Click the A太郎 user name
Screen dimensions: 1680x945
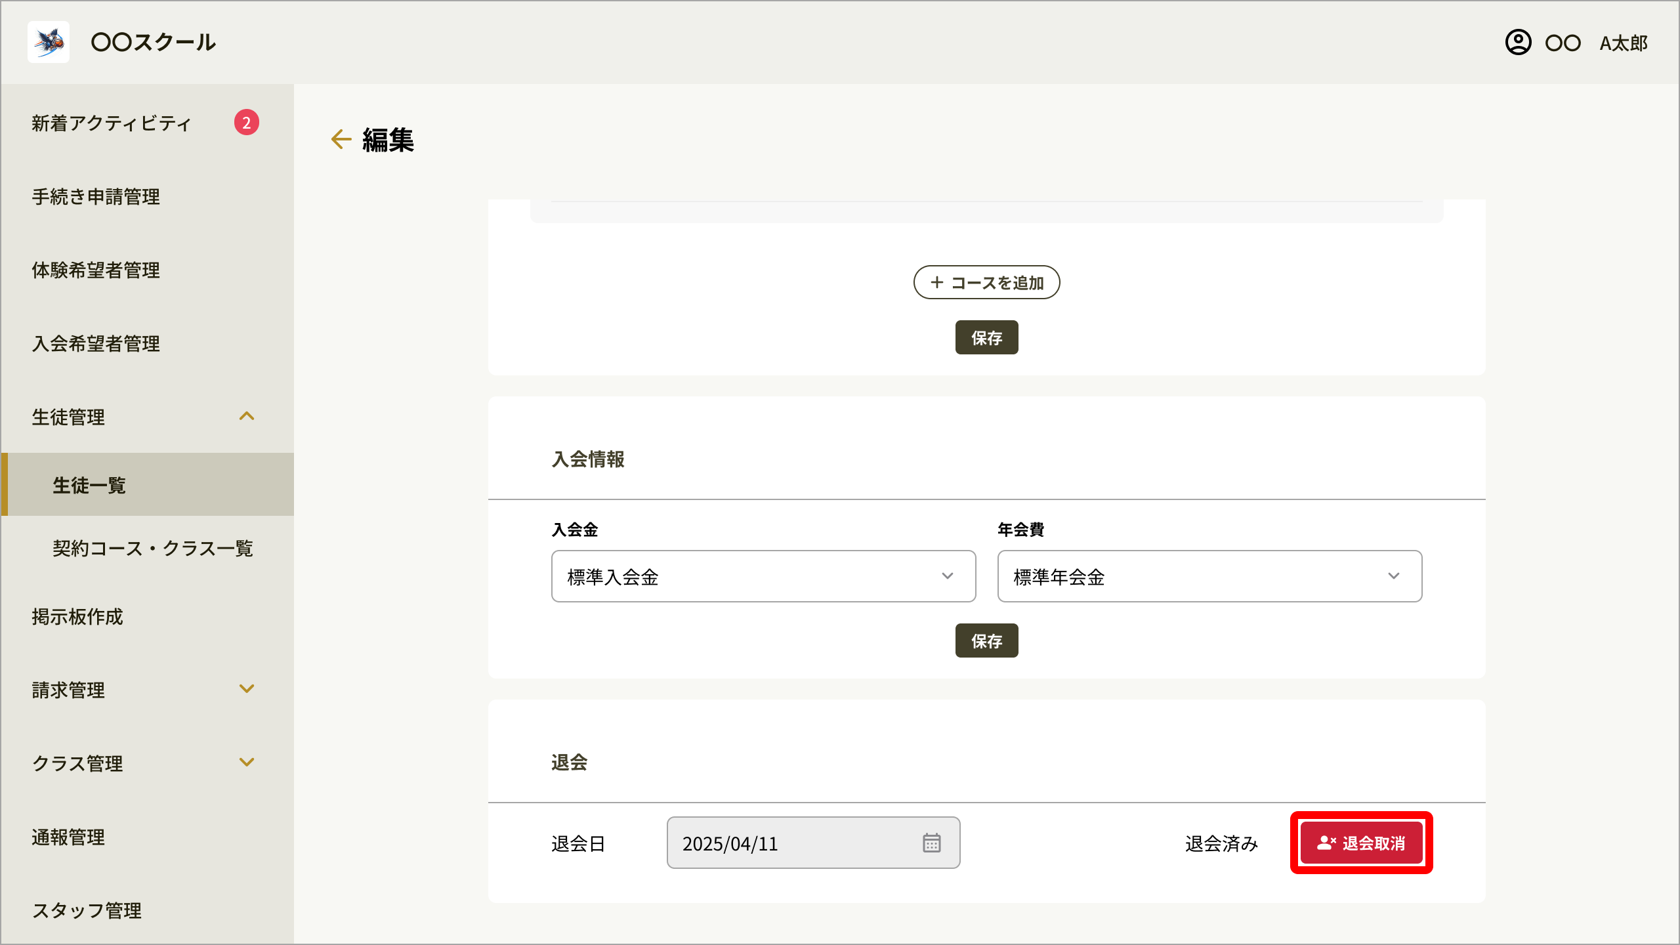pos(1624,43)
